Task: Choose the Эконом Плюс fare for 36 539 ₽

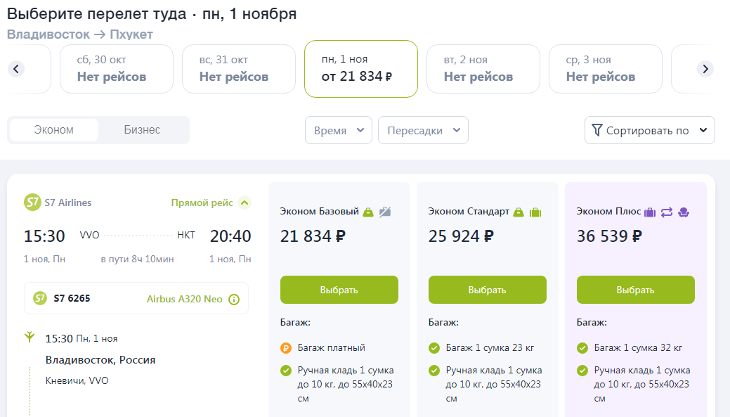Action: [635, 290]
